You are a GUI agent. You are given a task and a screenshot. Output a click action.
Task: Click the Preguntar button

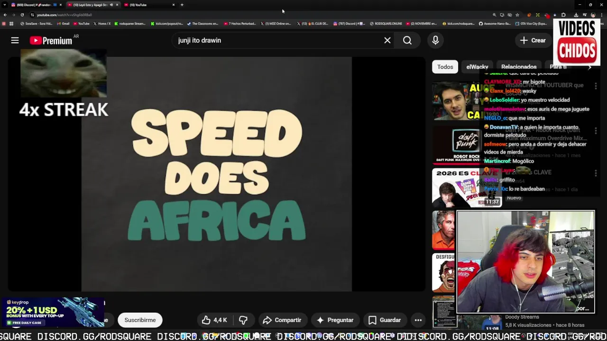(x=335, y=320)
